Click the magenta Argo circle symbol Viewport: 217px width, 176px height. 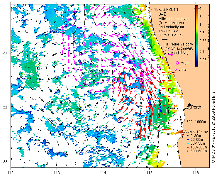click(177, 63)
